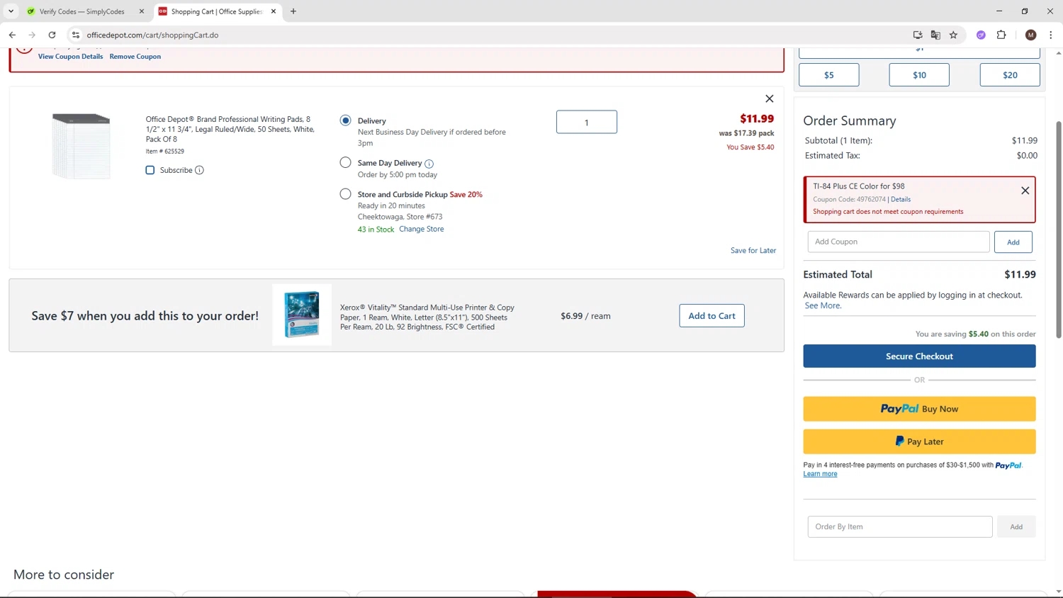Switch to Verify Codes SimplyCodes tab
This screenshot has width=1063, height=598.
click(81, 11)
